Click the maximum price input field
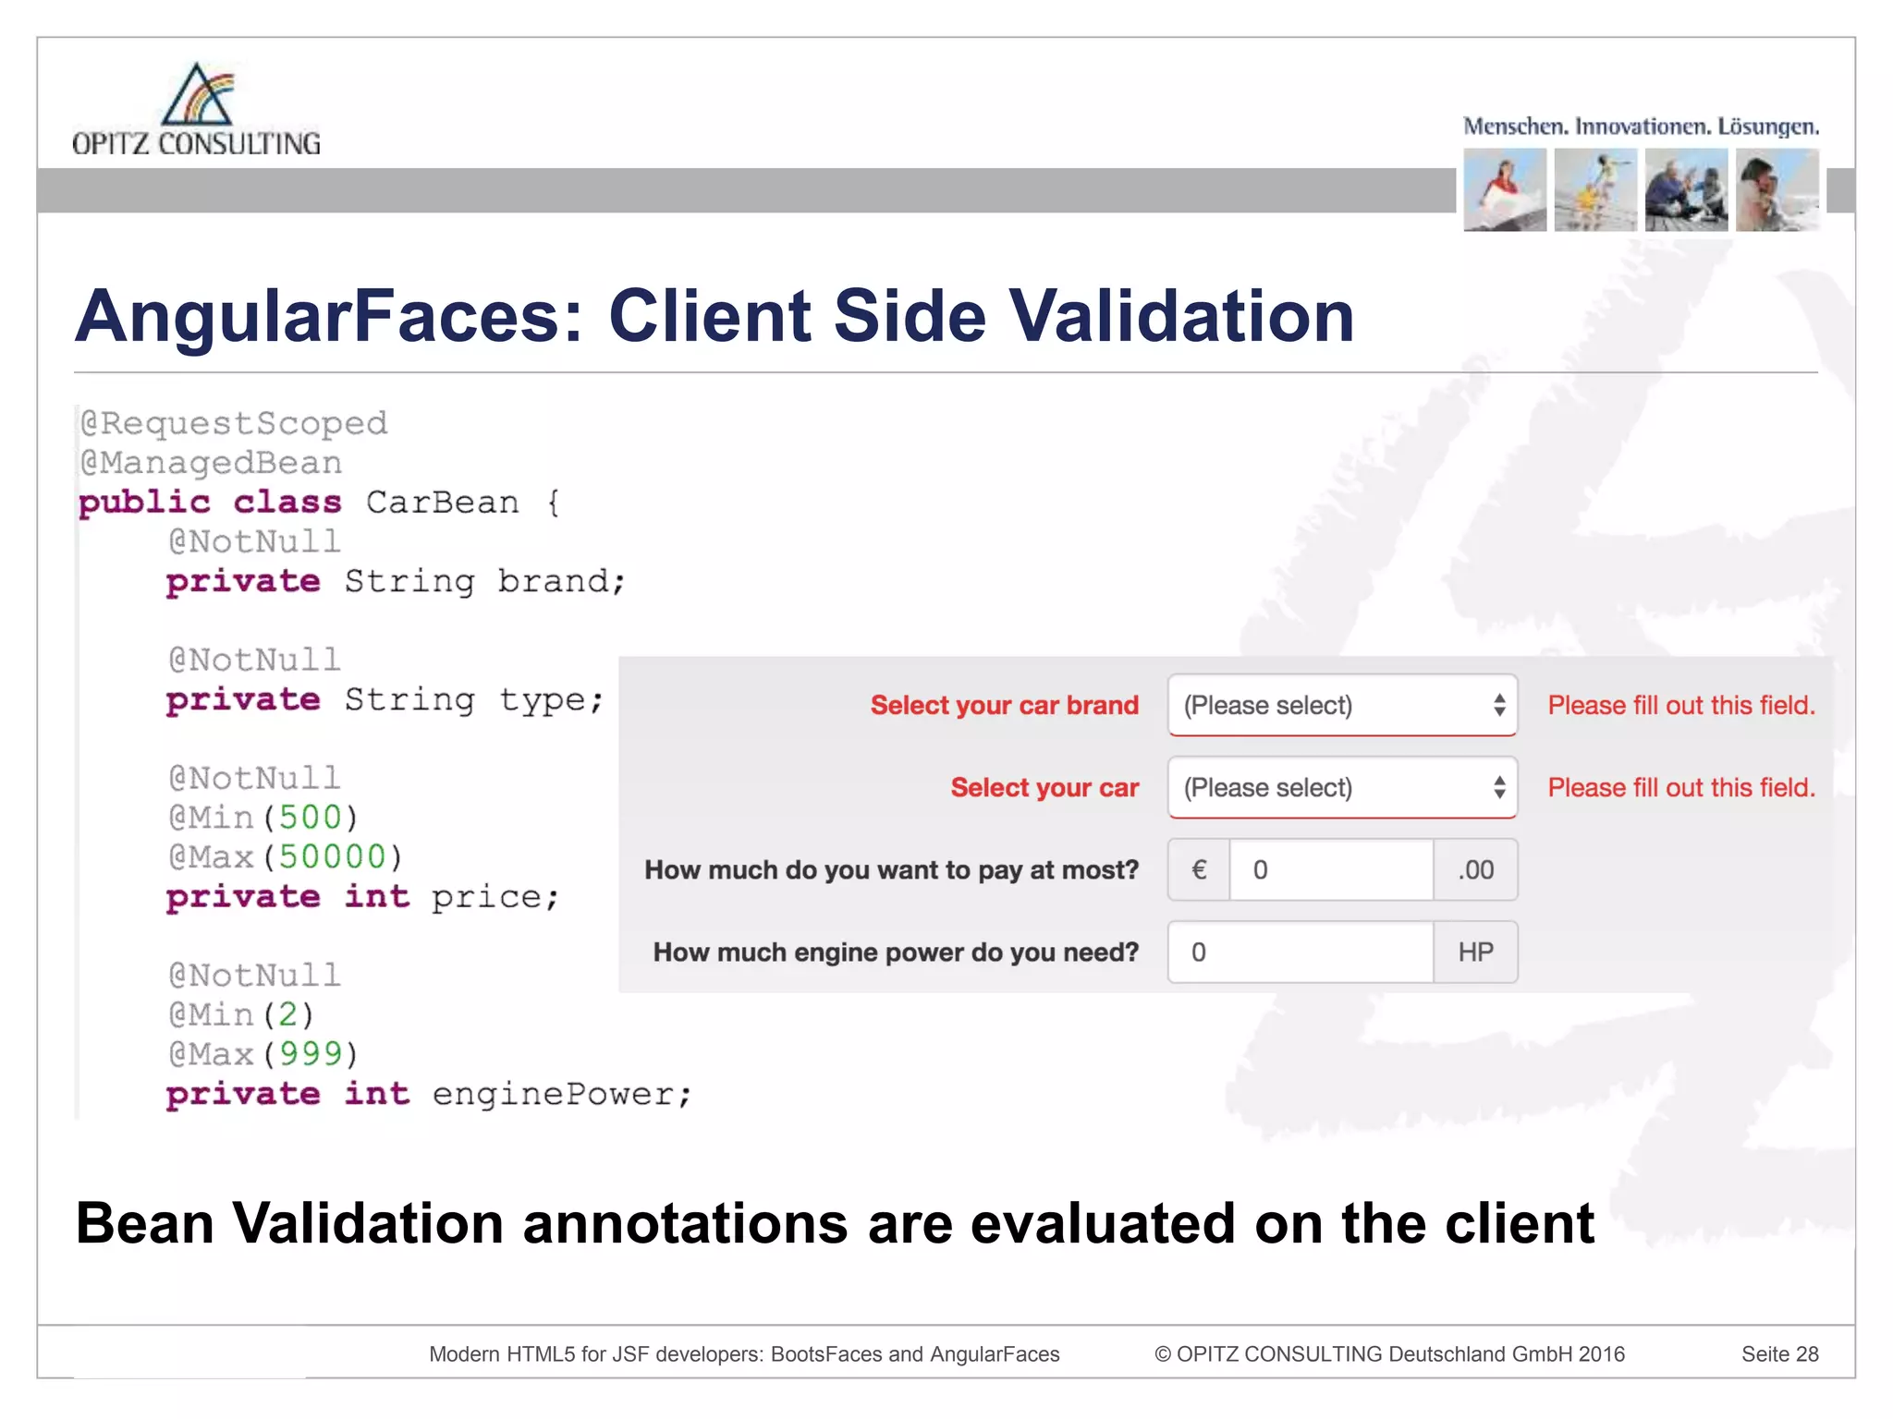The height and width of the screenshot is (1419, 1893). tap(1331, 869)
